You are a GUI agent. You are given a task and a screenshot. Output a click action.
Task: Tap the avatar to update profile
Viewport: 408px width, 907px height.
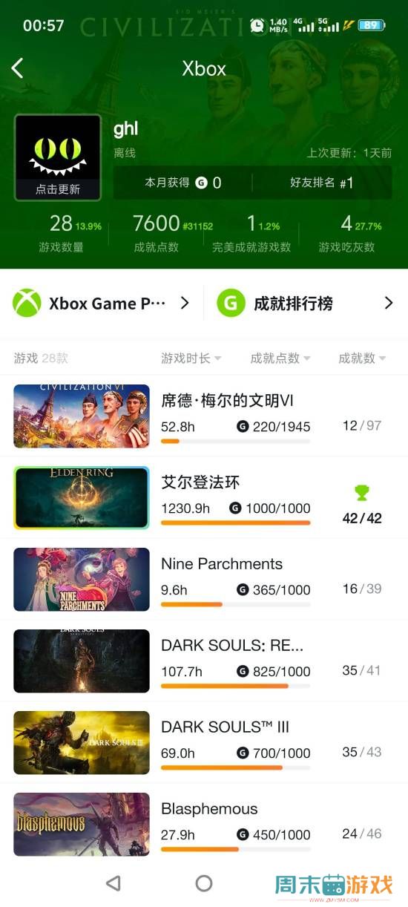coord(58,157)
